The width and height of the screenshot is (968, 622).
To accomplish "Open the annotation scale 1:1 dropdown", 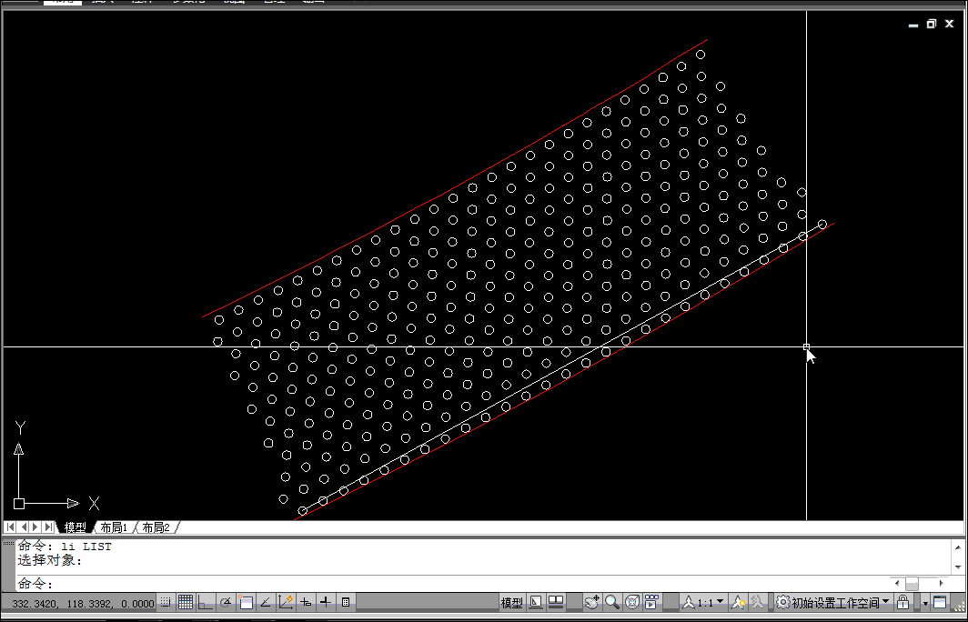I will [708, 602].
